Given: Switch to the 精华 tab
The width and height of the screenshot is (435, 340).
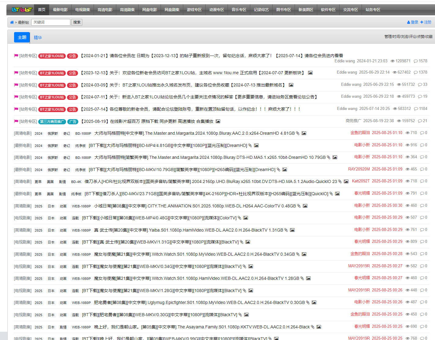Looking at the screenshot, I should tap(38, 38).
